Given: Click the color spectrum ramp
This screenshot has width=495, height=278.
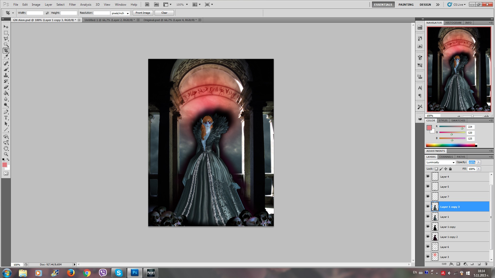Looking at the screenshot, I should [451, 145].
